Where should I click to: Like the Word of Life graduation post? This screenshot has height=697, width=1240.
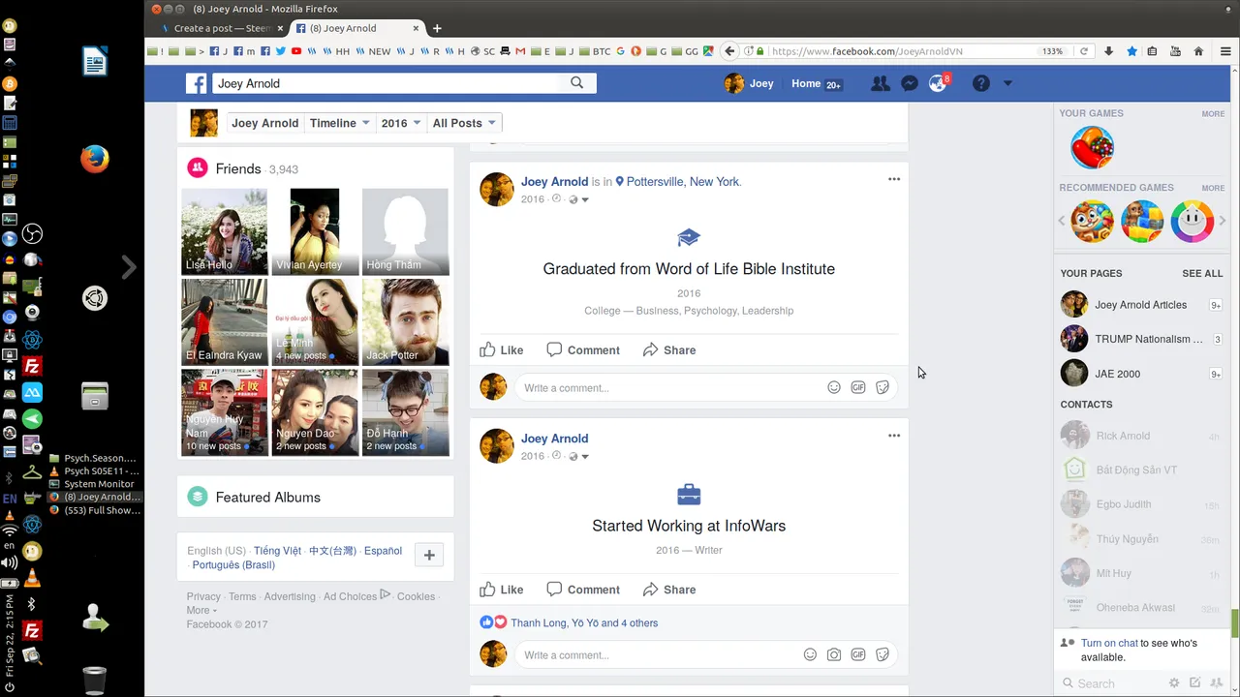(x=502, y=349)
